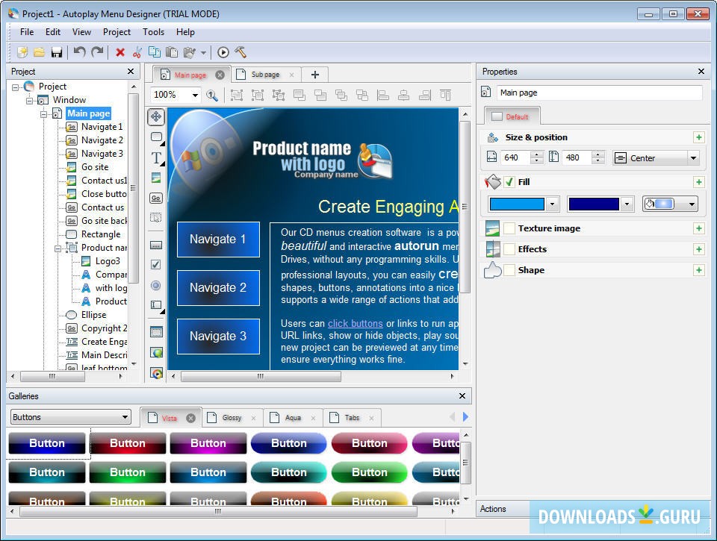Image resolution: width=717 pixels, height=541 pixels.
Task: Select the Go button tool
Action: tap(156, 198)
